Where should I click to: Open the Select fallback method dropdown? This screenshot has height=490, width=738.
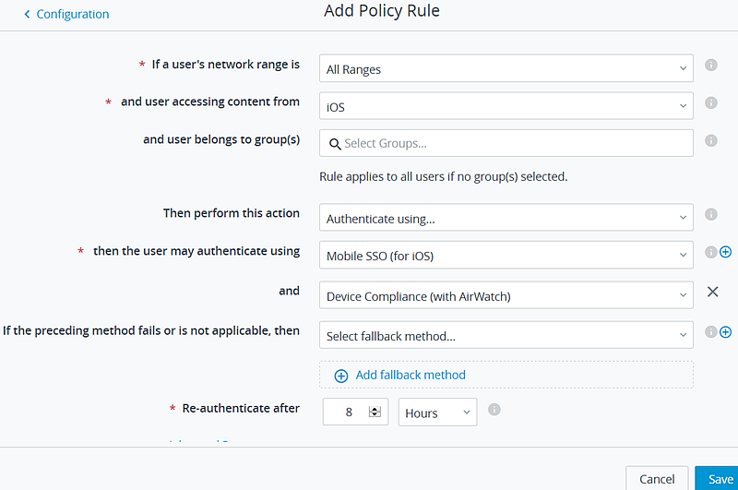[x=506, y=335]
